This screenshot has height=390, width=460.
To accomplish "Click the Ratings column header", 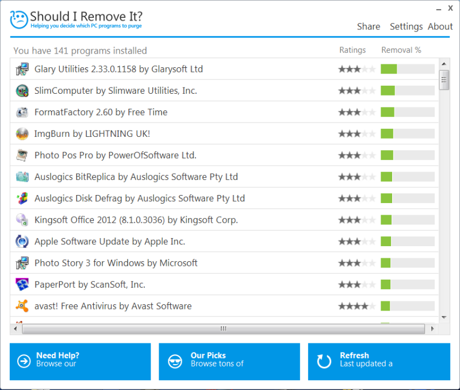I will 352,50.
